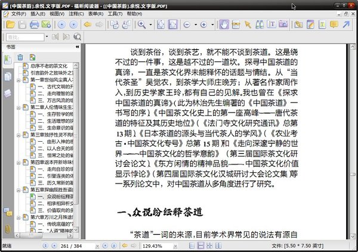
Task: Jump to last page button in status bar
Action: coord(114,245)
